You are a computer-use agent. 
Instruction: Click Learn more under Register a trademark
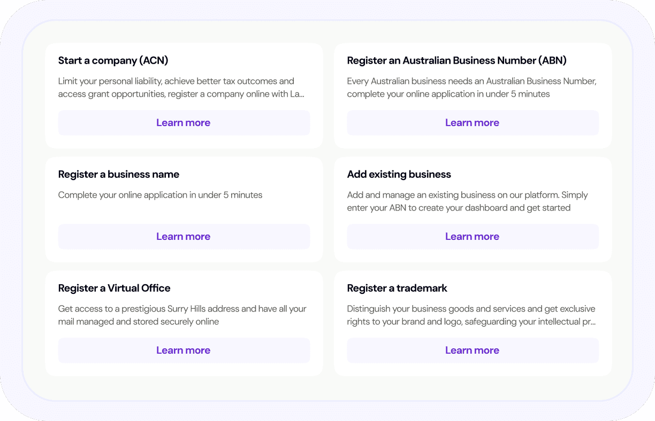point(472,350)
